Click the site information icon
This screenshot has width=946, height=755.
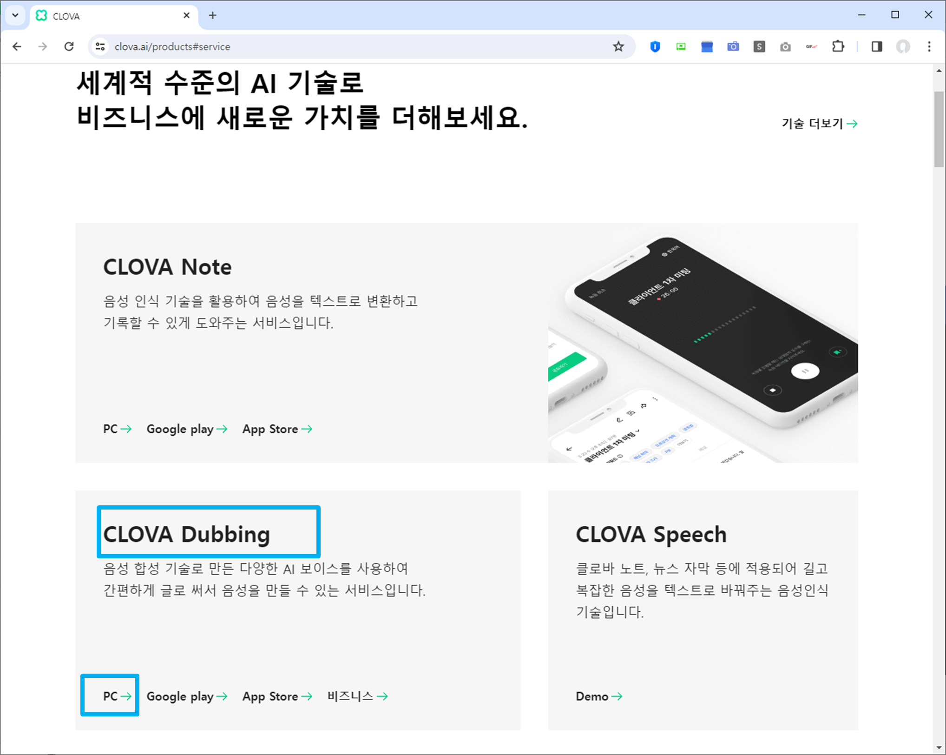[100, 46]
